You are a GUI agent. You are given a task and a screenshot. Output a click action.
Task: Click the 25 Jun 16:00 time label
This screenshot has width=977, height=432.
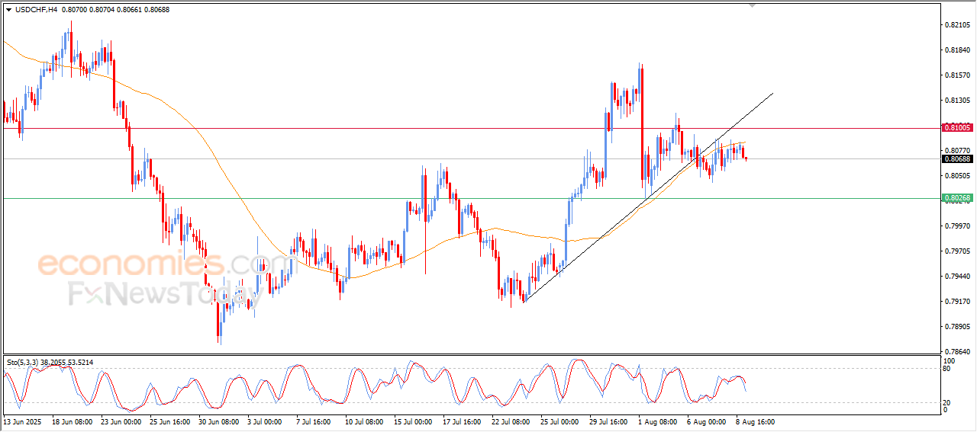coord(170,421)
